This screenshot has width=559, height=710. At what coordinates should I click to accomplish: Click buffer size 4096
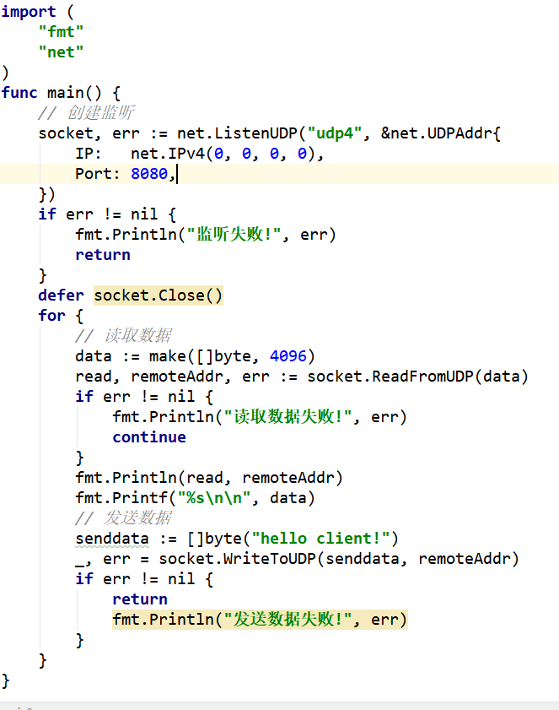288,356
